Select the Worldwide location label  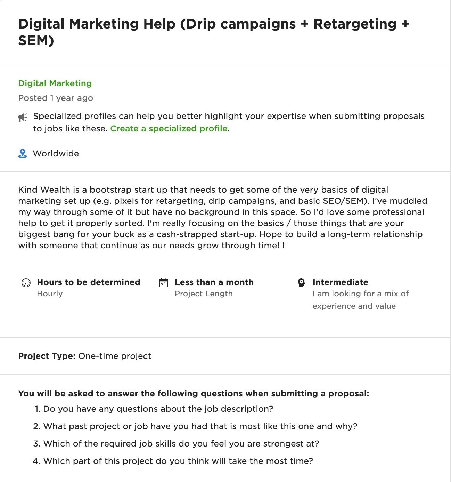pyautogui.click(x=56, y=153)
